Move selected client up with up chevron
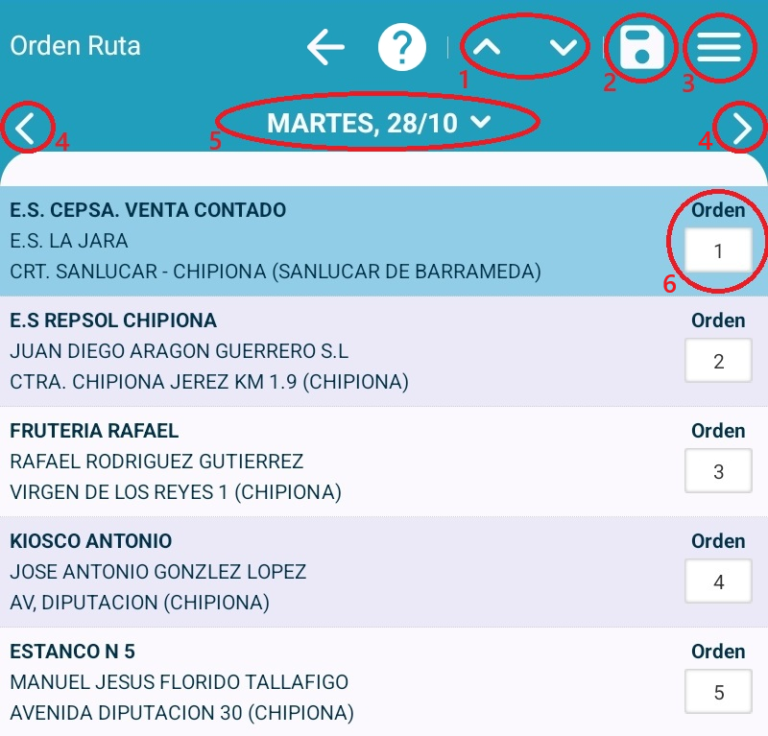 489,48
